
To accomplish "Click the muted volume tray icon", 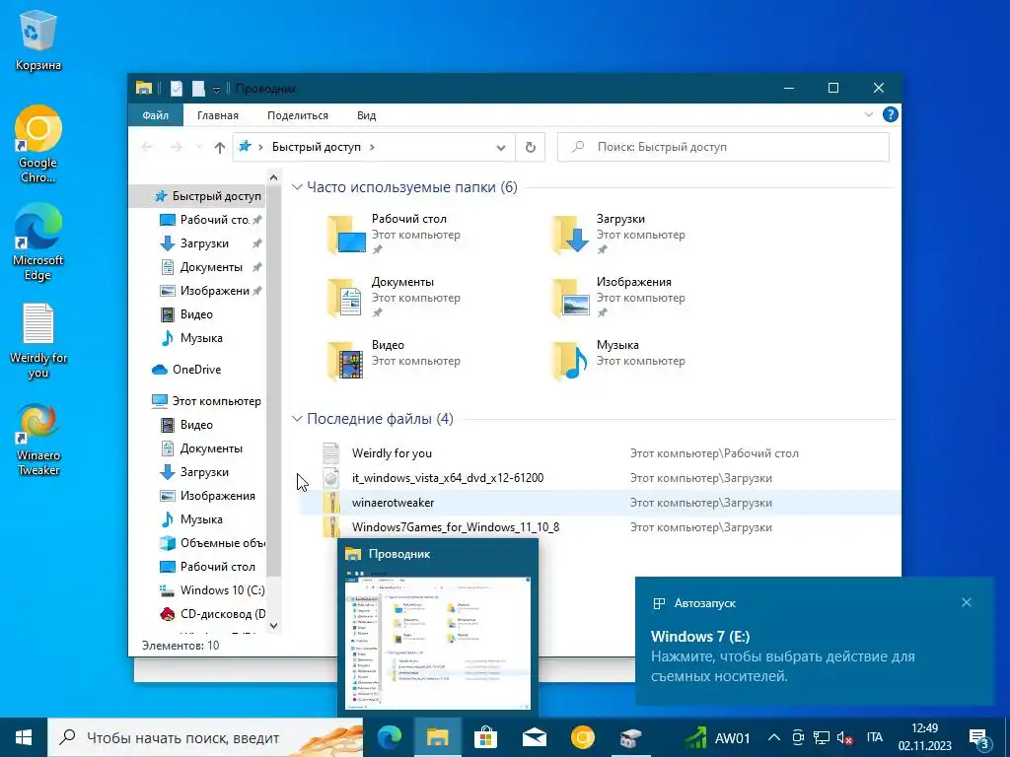I will tap(844, 737).
